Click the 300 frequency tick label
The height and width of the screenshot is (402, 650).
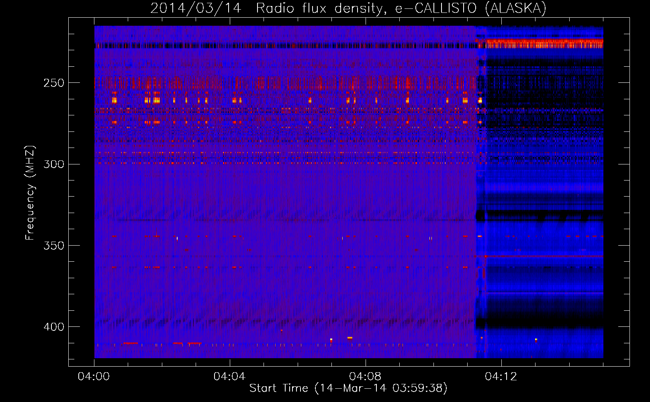[54, 164]
